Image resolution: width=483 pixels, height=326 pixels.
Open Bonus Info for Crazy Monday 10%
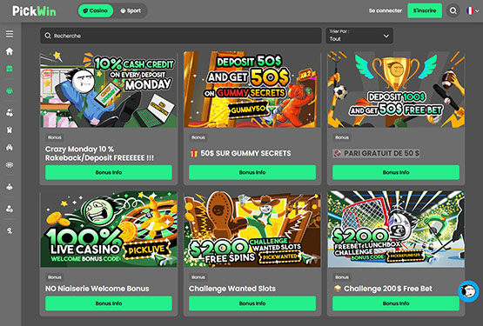[109, 172]
